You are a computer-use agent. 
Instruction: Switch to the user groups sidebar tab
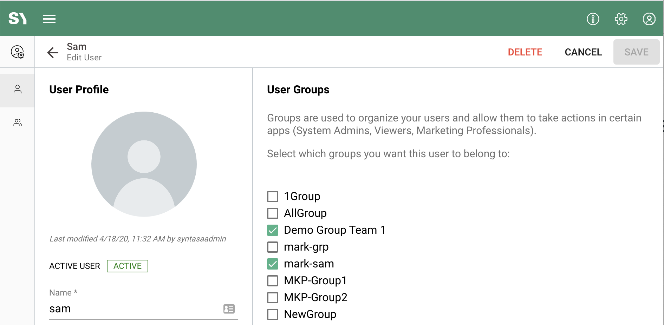18,122
